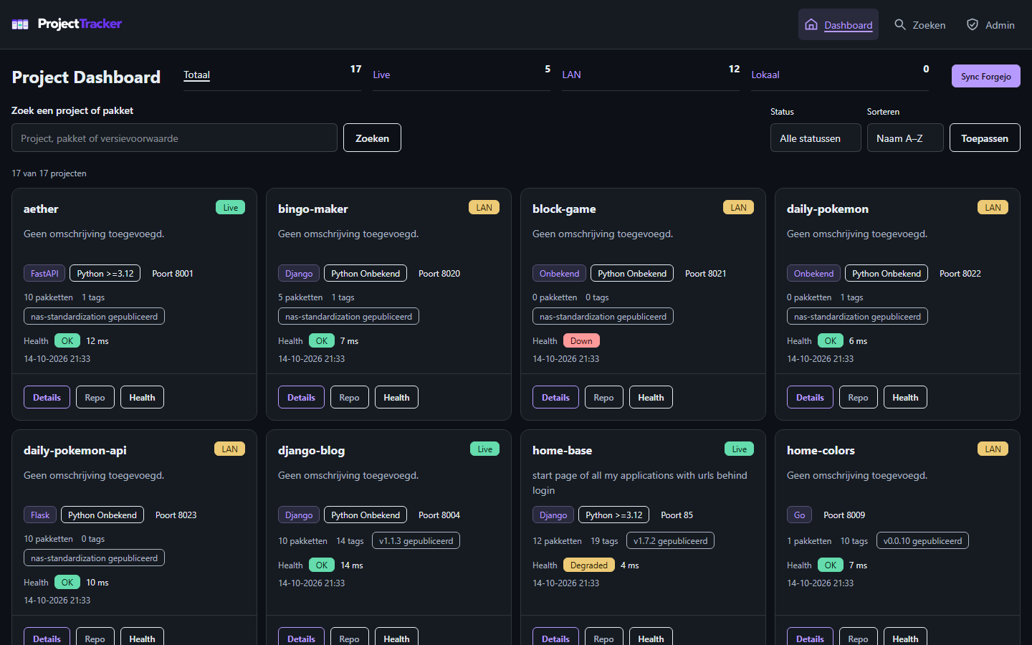Run Health check on aether card
Image resolution: width=1032 pixels, height=645 pixels.
142,397
